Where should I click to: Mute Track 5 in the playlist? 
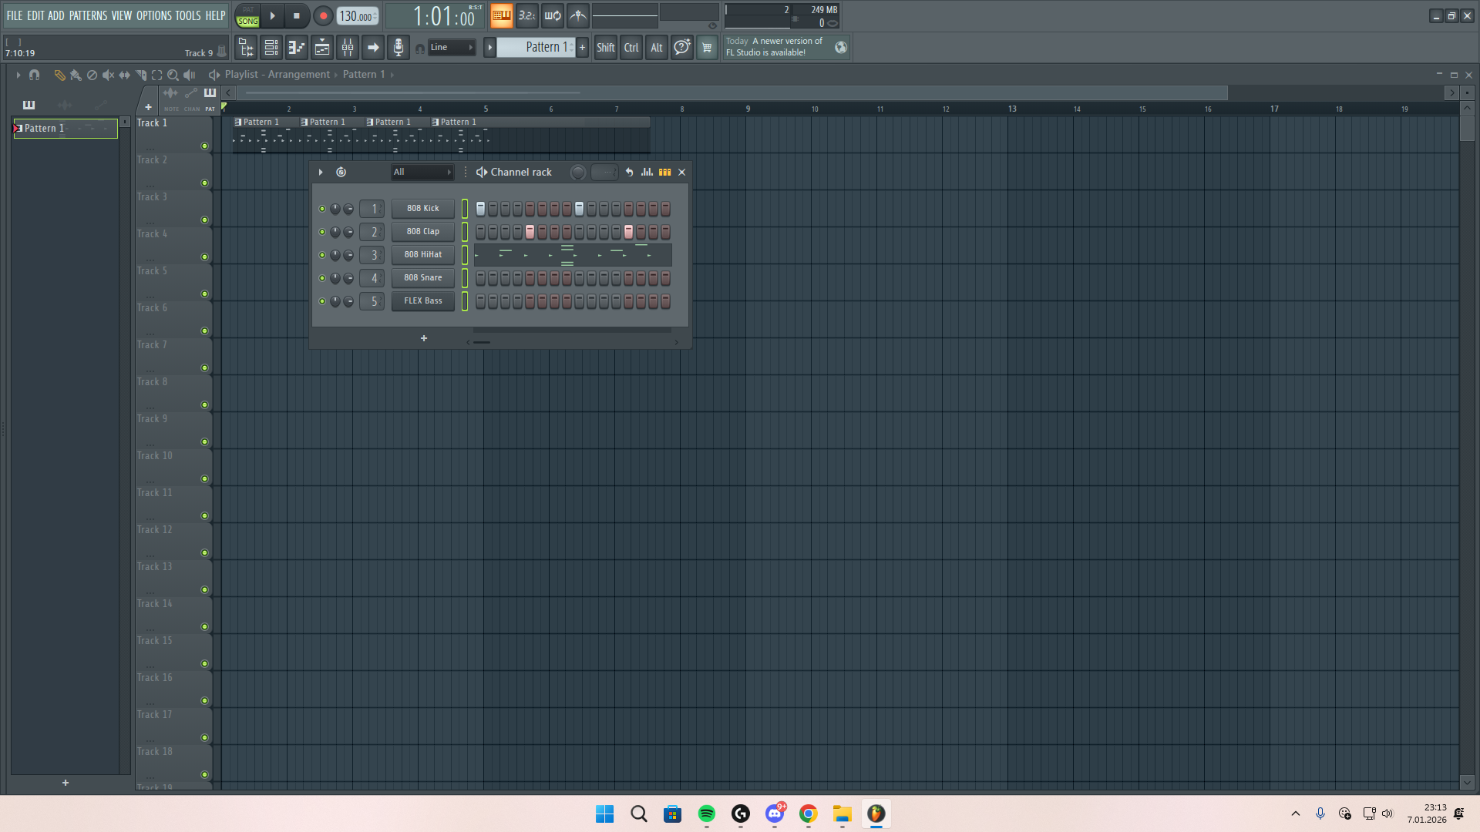[x=204, y=294]
